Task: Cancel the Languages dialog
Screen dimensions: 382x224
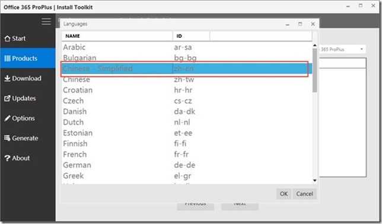Action: click(x=304, y=194)
